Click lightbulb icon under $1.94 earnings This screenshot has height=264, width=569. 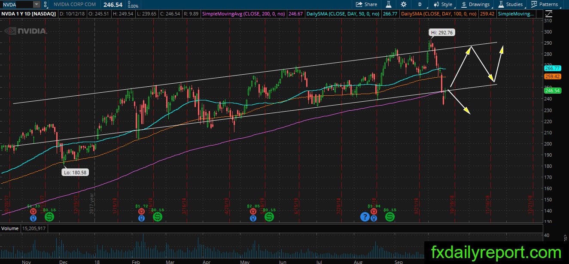(374, 218)
